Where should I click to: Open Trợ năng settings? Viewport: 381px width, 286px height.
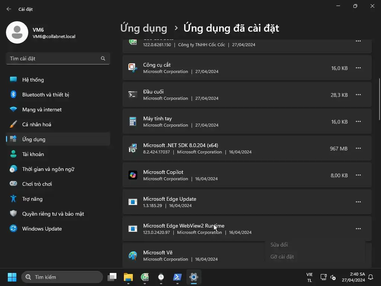(x=58, y=199)
